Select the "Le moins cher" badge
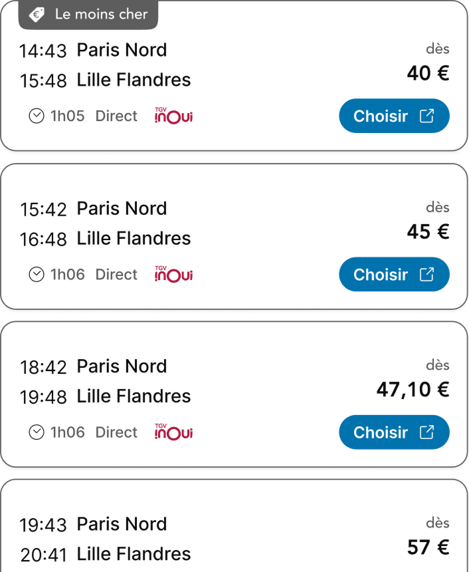 pos(88,15)
